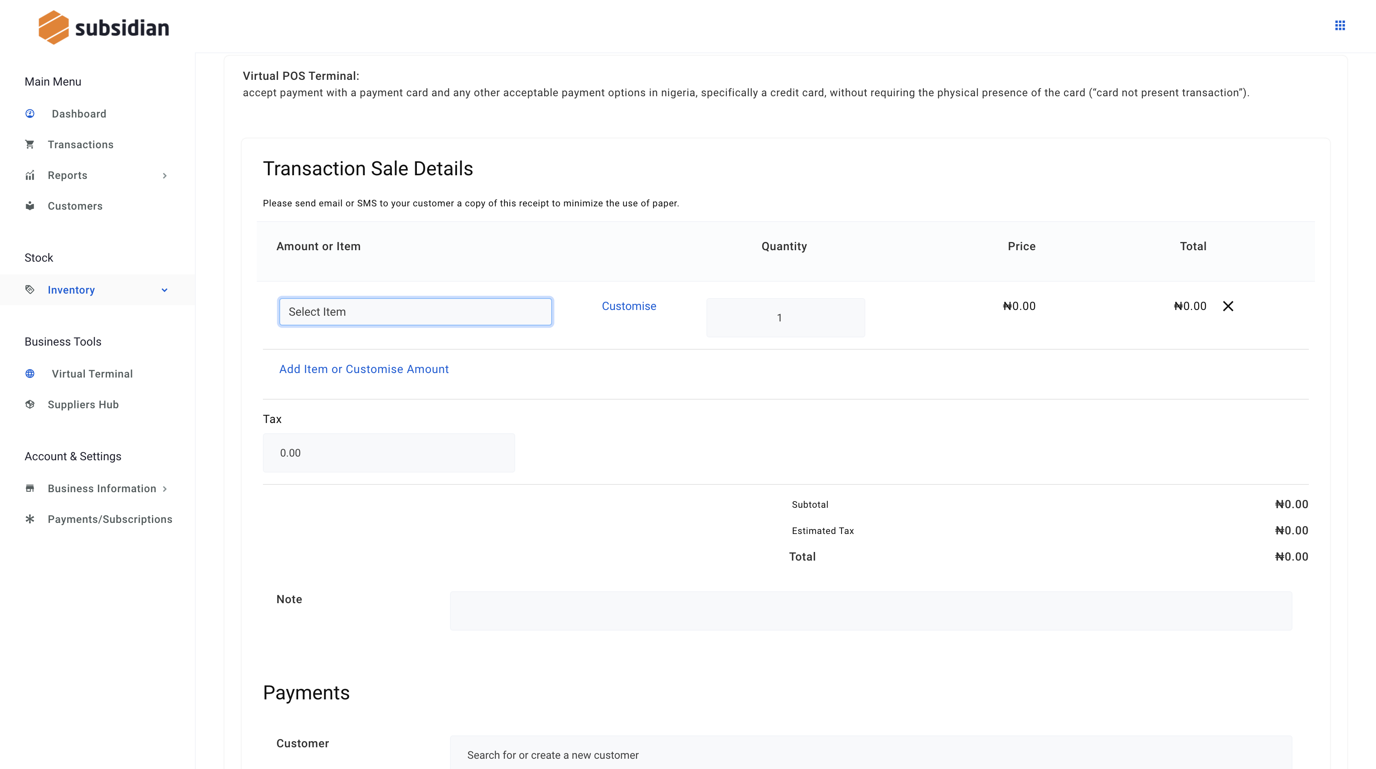Open the grid apps menu top-right
This screenshot has width=1376, height=769.
(1340, 25)
